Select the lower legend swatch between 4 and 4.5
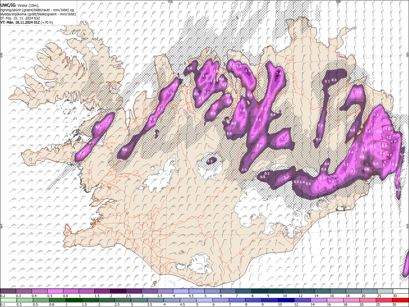 click(x=172, y=300)
